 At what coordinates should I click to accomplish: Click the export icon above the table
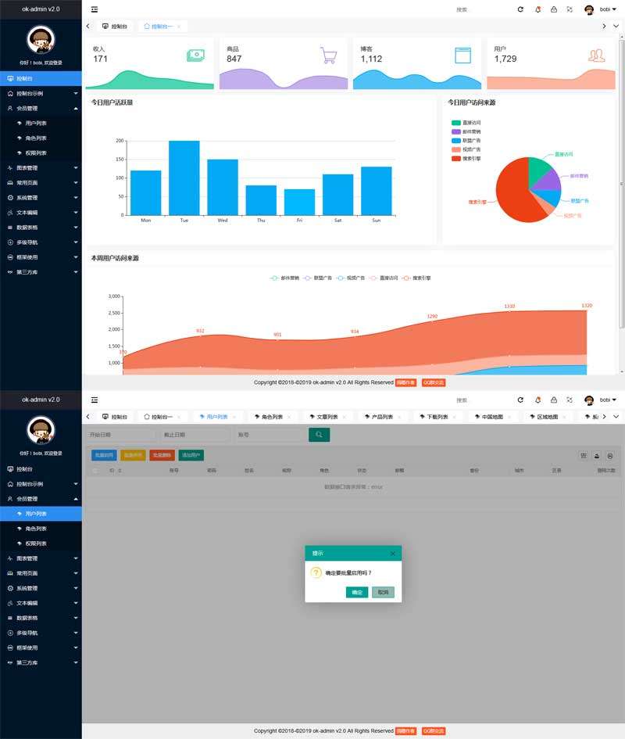point(597,455)
